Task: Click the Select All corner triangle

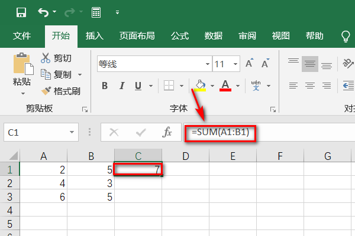Action: pyautogui.click(x=13, y=156)
